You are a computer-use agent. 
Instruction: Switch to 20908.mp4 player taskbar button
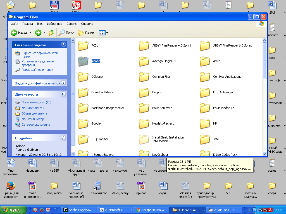[x=224, y=210]
